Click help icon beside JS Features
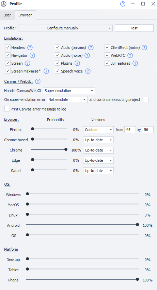The width and height of the screenshot is (157, 290). pyautogui.click(x=135, y=63)
